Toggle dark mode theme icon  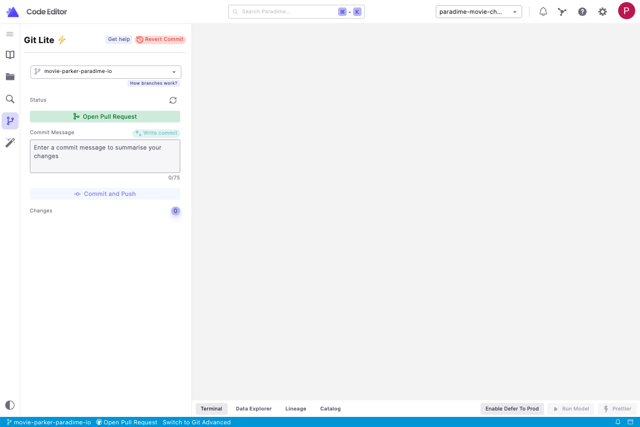[x=10, y=405]
